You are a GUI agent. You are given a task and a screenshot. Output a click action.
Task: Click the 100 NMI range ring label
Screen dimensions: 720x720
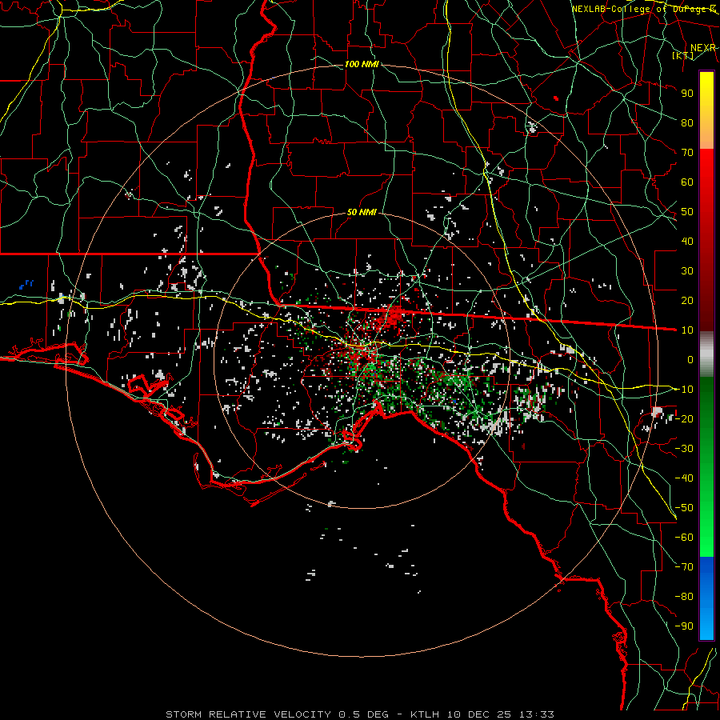click(x=362, y=64)
